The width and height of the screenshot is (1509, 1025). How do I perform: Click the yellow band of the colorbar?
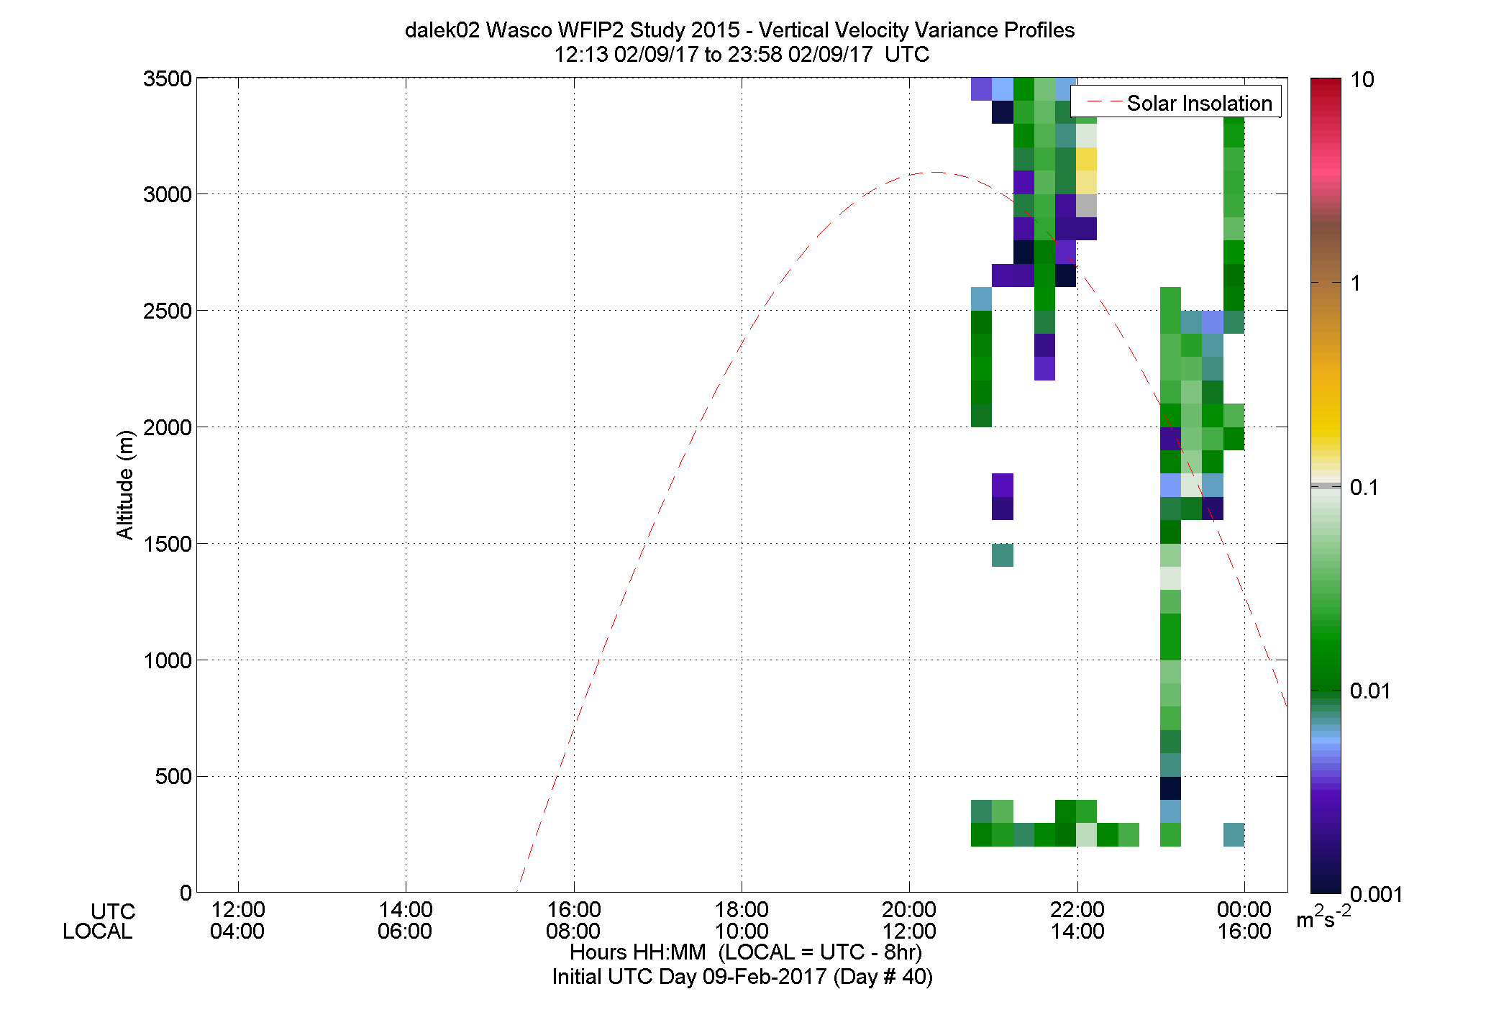point(1326,424)
